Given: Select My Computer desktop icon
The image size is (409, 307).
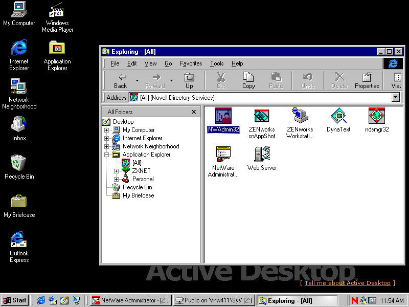Looking at the screenshot, I should (19, 14).
